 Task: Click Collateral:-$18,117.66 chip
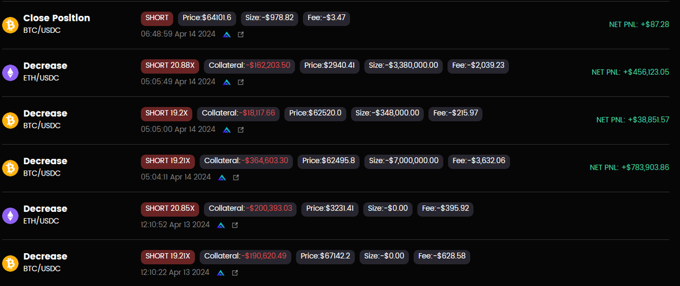click(239, 113)
